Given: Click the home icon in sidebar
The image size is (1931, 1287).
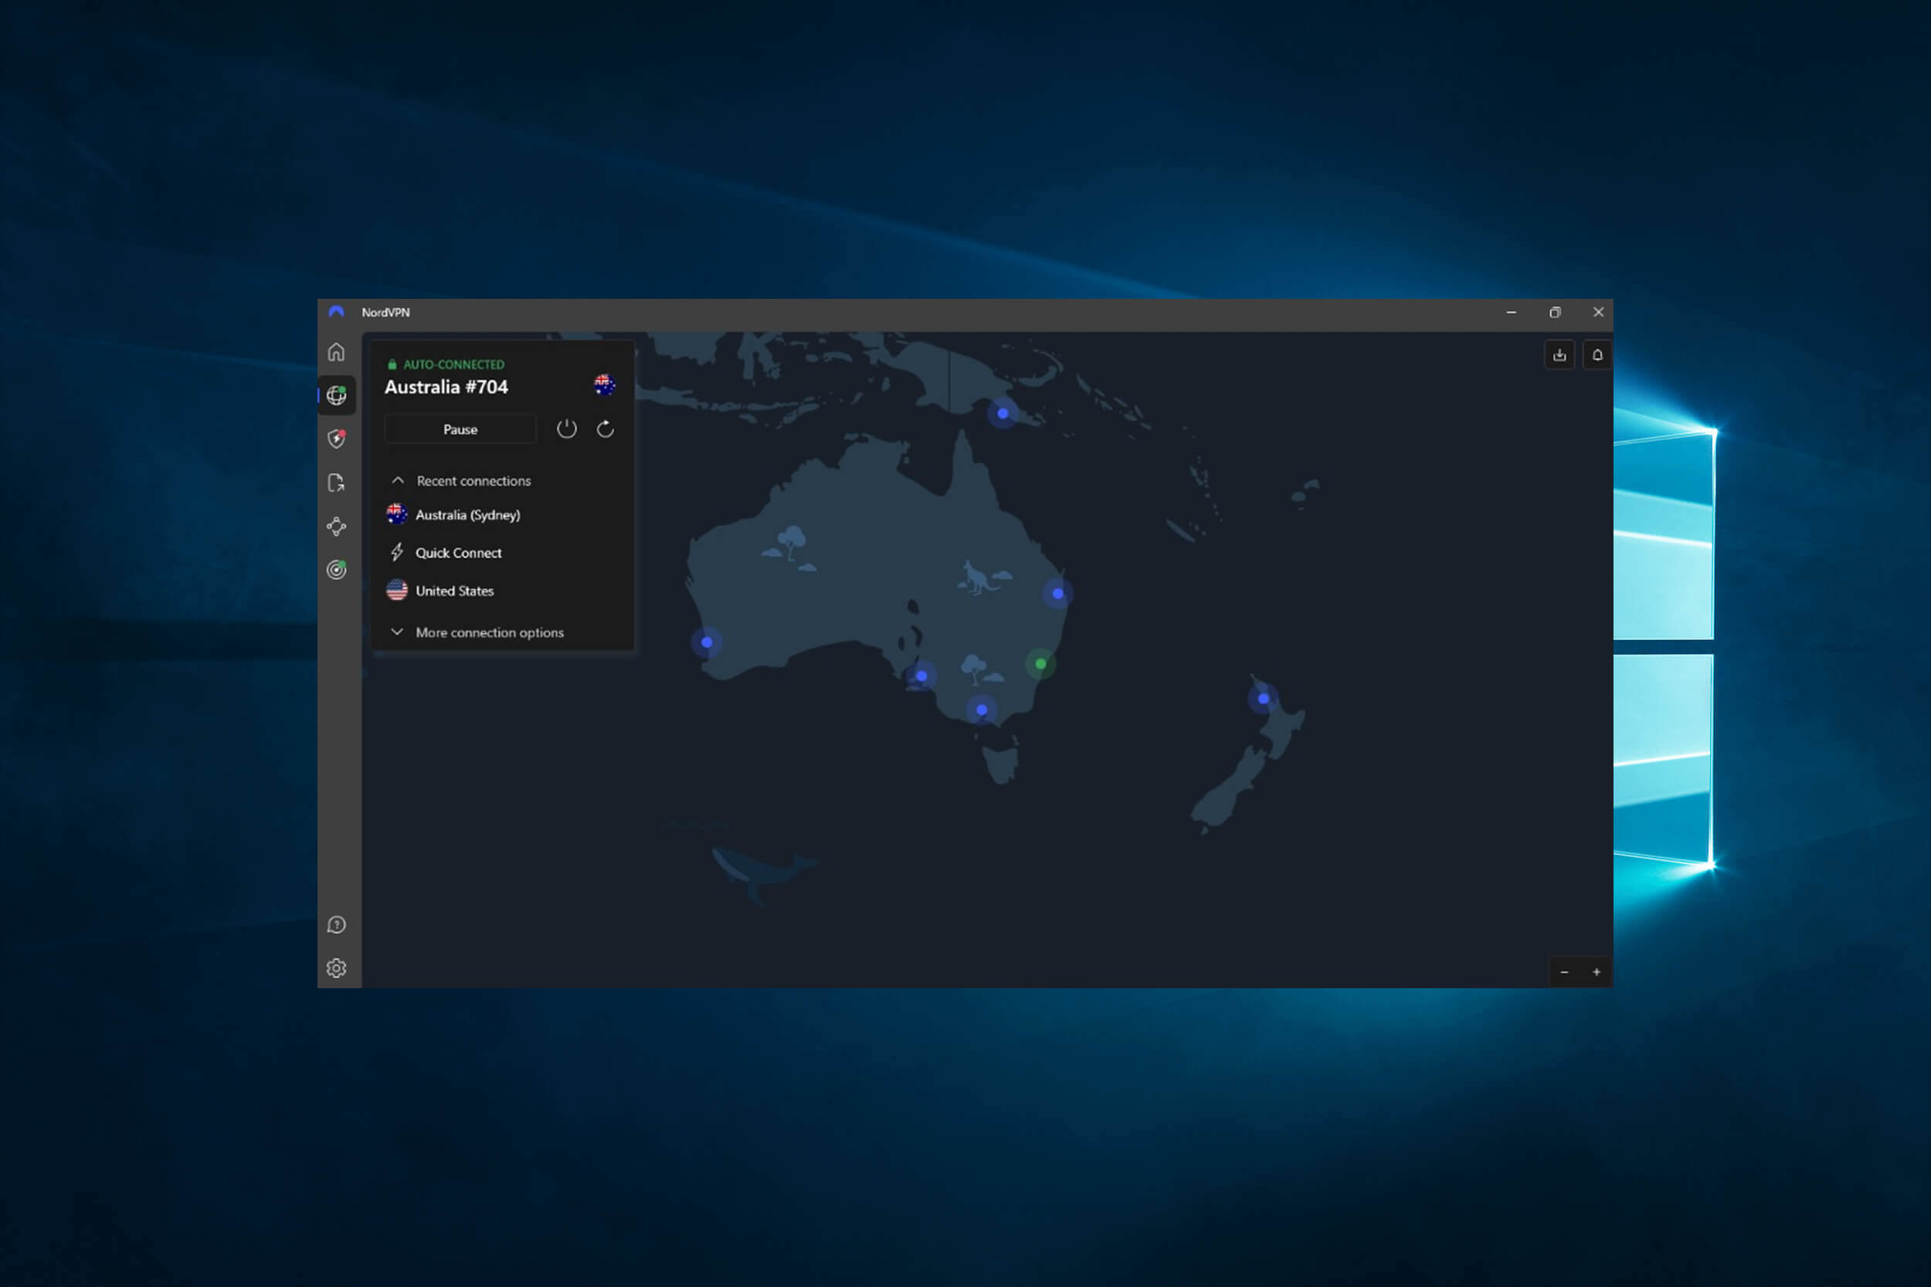Looking at the screenshot, I should click(336, 352).
